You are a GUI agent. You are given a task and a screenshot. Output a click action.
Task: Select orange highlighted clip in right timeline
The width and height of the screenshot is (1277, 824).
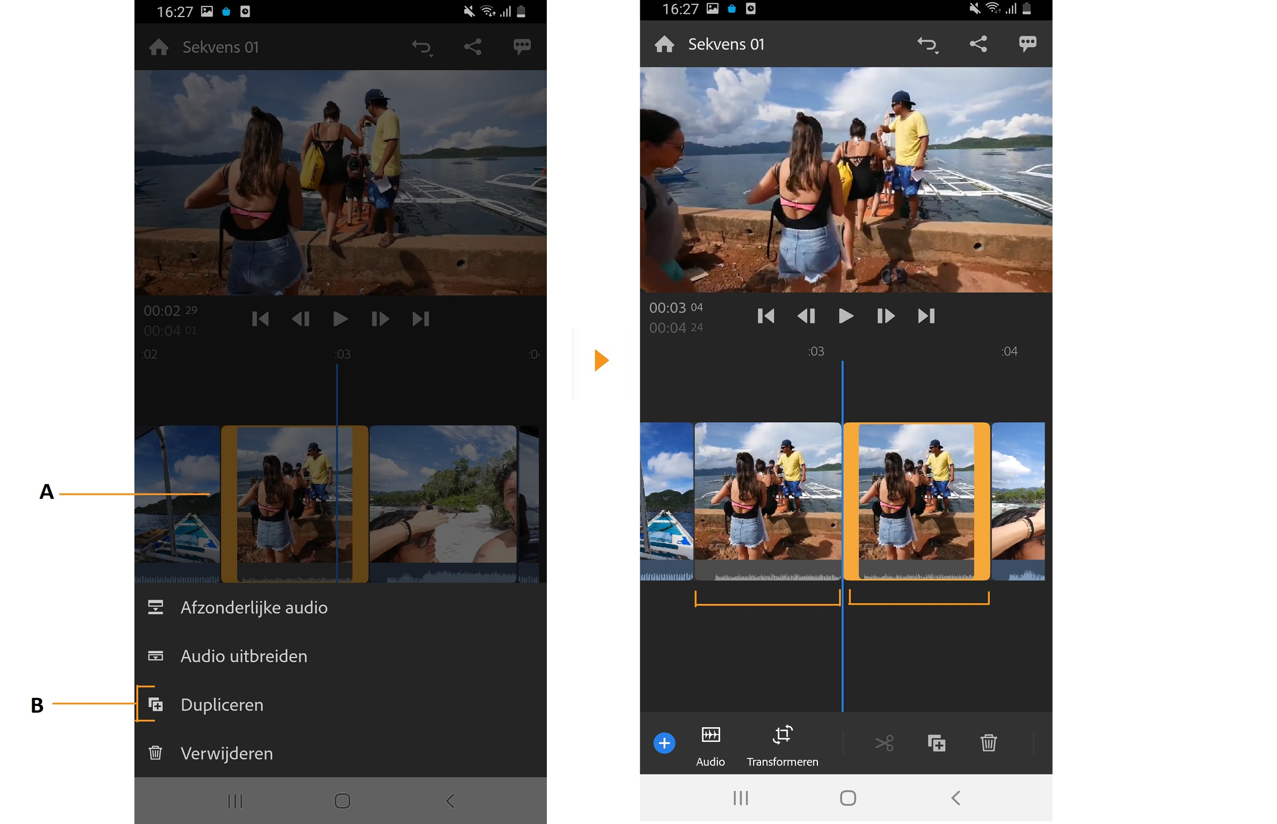[916, 500]
